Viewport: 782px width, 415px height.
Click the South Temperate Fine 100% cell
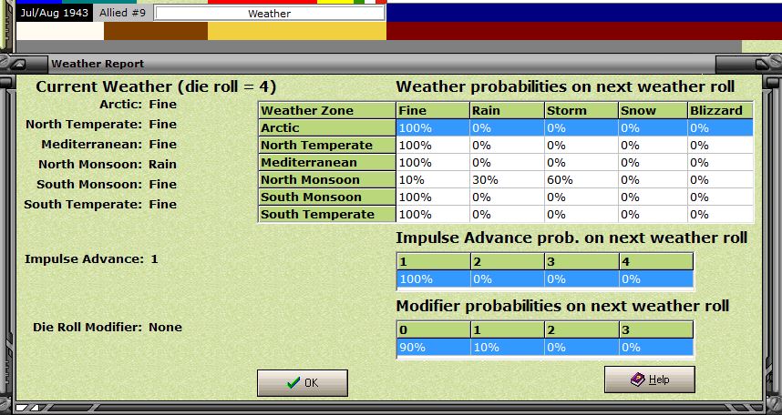(x=433, y=214)
